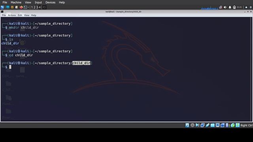Open the VirtualBox Devices menu
The image size is (253, 142).
(50, 2)
